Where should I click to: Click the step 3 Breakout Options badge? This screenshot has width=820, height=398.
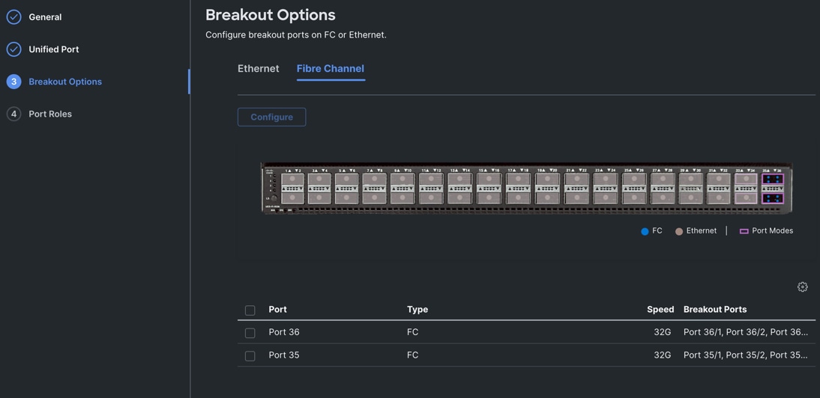point(13,82)
